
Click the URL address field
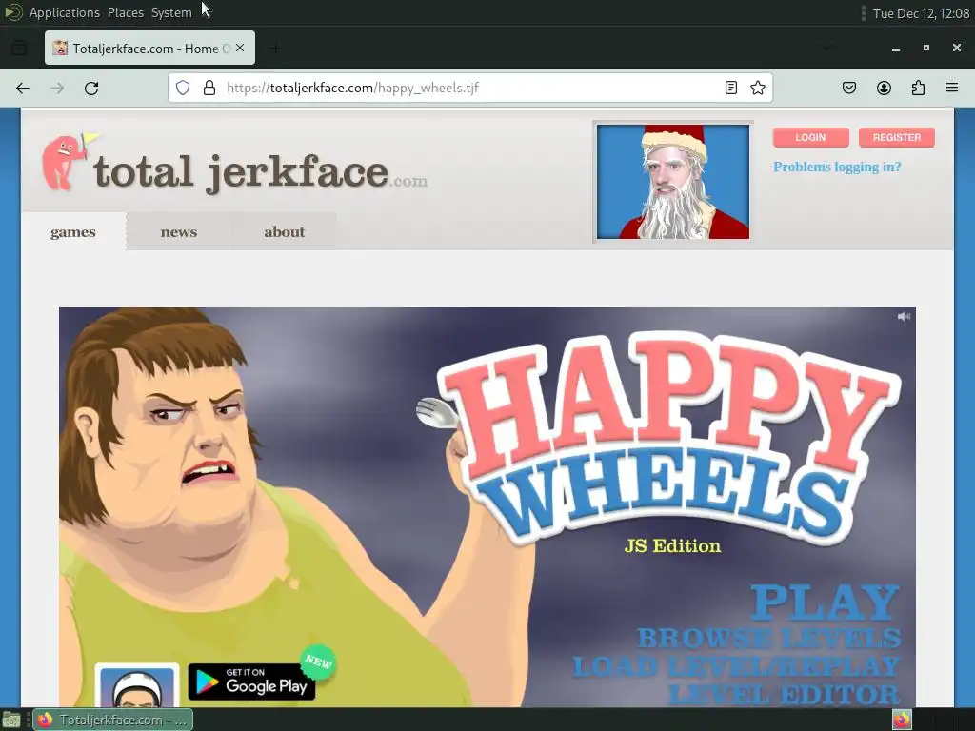[x=469, y=88]
